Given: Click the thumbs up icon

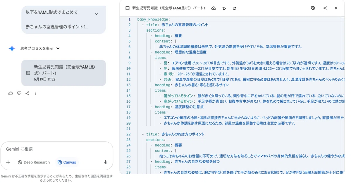Looking at the screenshot, I should coord(11,93).
